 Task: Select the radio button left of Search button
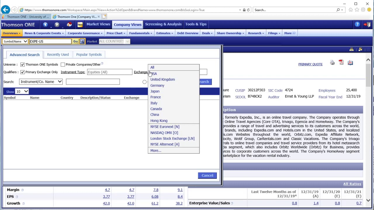[x=145, y=82]
